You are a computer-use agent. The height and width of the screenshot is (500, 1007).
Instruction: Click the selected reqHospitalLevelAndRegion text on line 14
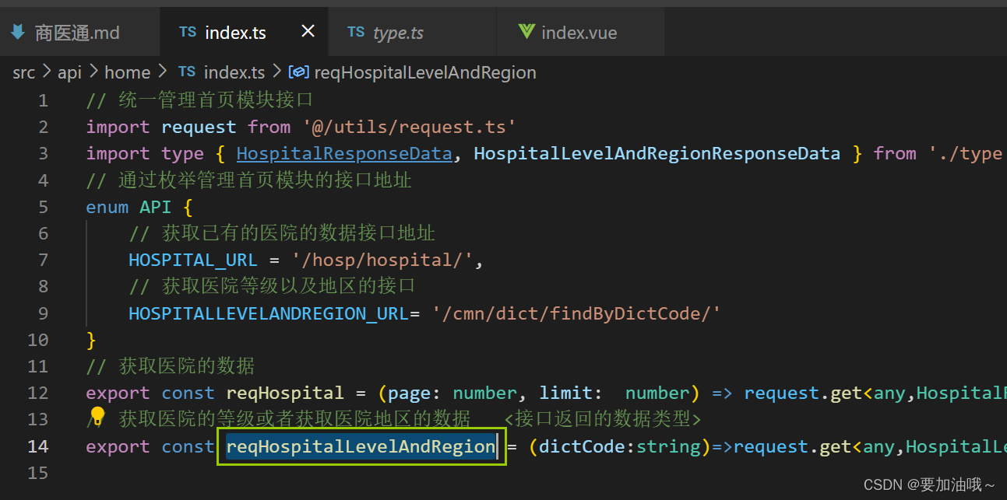pos(360,446)
